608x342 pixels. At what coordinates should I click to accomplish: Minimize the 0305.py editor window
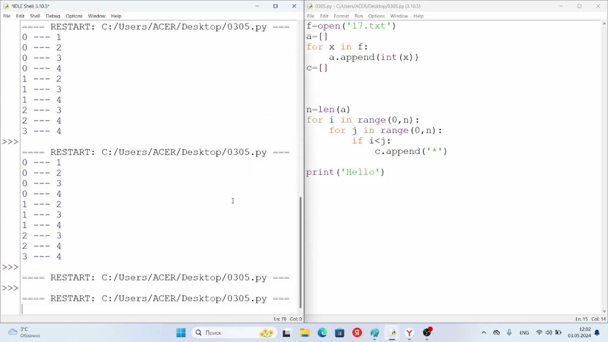coord(561,6)
